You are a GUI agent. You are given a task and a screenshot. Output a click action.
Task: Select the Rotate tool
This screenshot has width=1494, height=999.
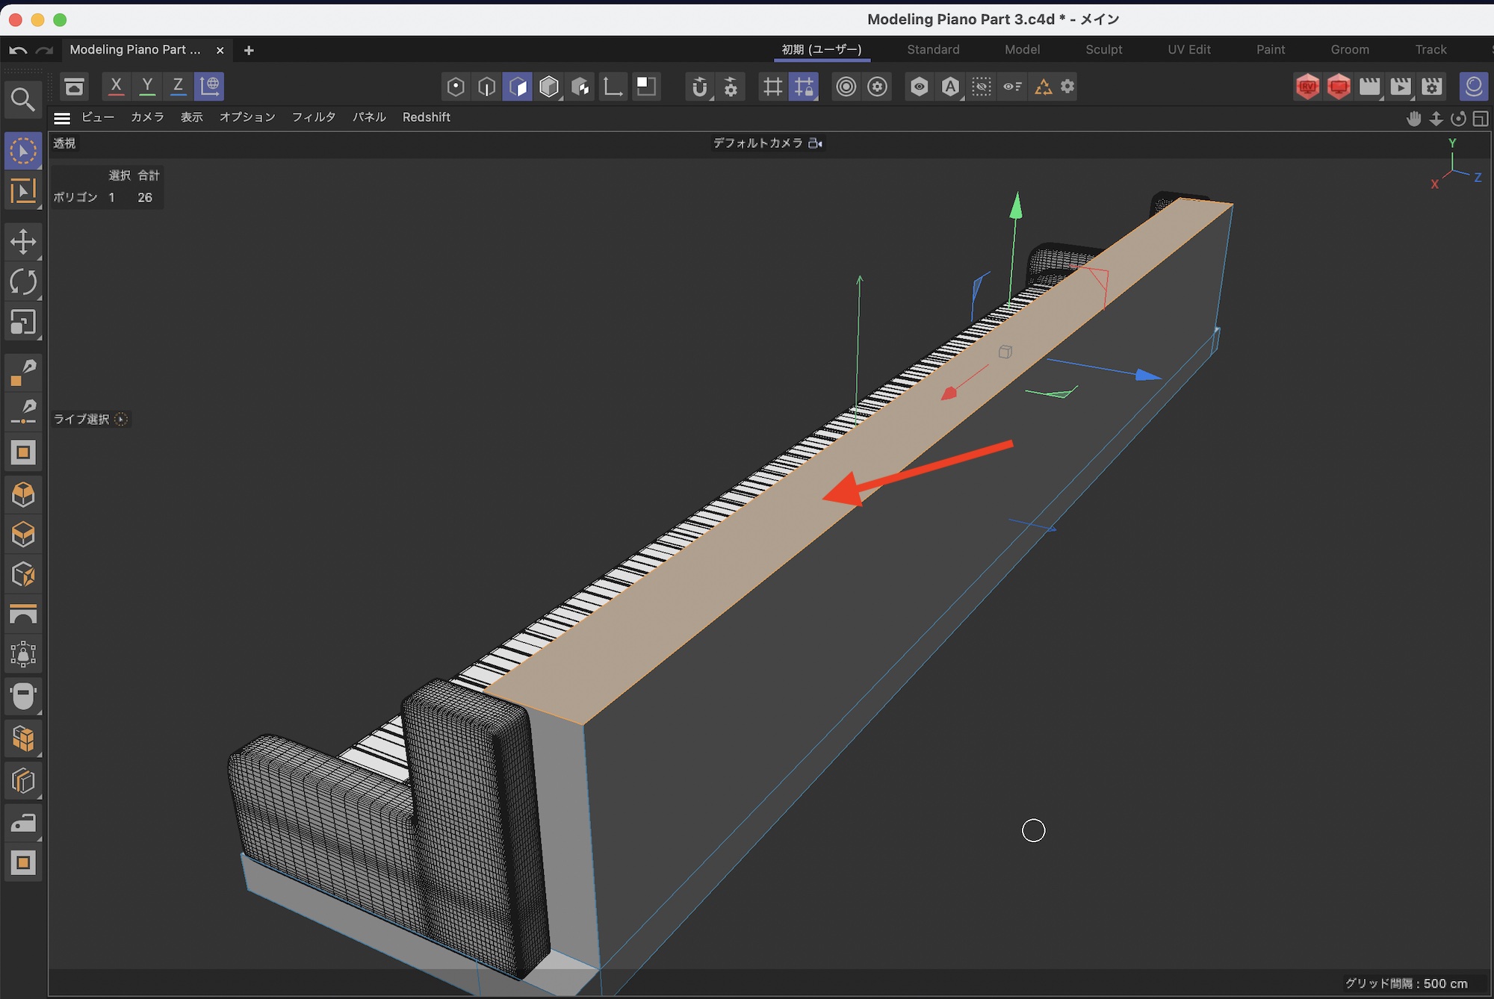pos(23,282)
